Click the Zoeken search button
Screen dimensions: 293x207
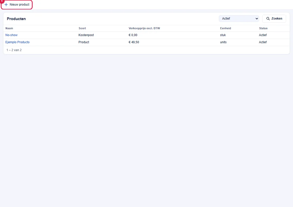click(274, 19)
